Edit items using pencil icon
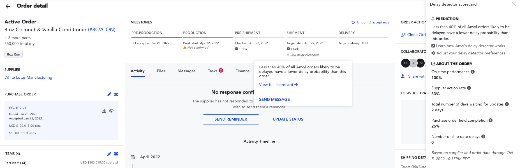This screenshot has height=168, width=520. pos(109,154)
